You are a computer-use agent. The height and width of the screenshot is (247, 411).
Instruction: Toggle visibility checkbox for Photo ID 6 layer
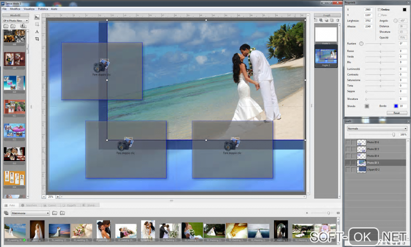click(348, 142)
